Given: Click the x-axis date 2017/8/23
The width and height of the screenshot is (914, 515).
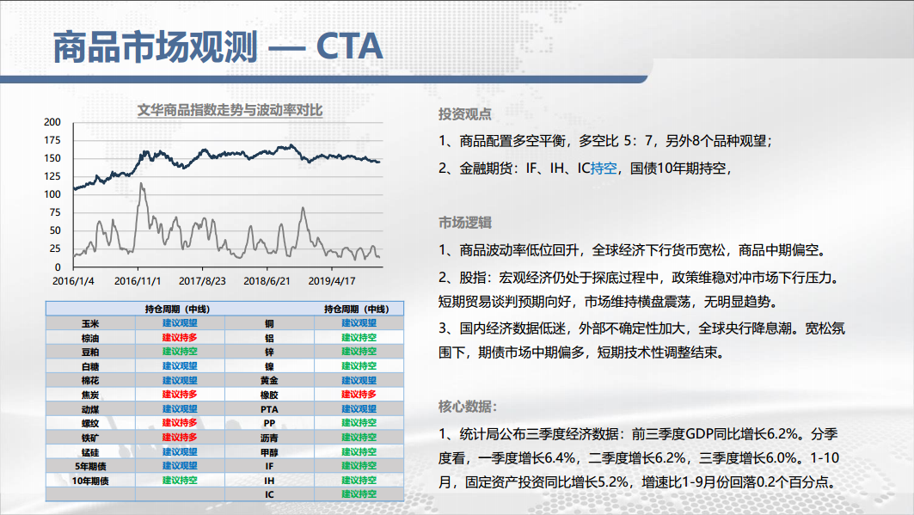Looking at the screenshot, I should pos(202,281).
